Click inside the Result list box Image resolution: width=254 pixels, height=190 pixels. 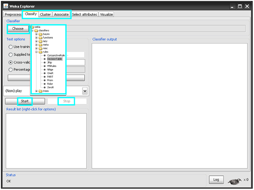click(x=46, y=141)
